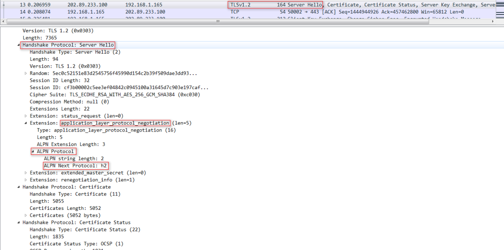The image size is (504, 250).
Task: Select Handshake Type: Server Hello (2)
Action: click(75, 52)
